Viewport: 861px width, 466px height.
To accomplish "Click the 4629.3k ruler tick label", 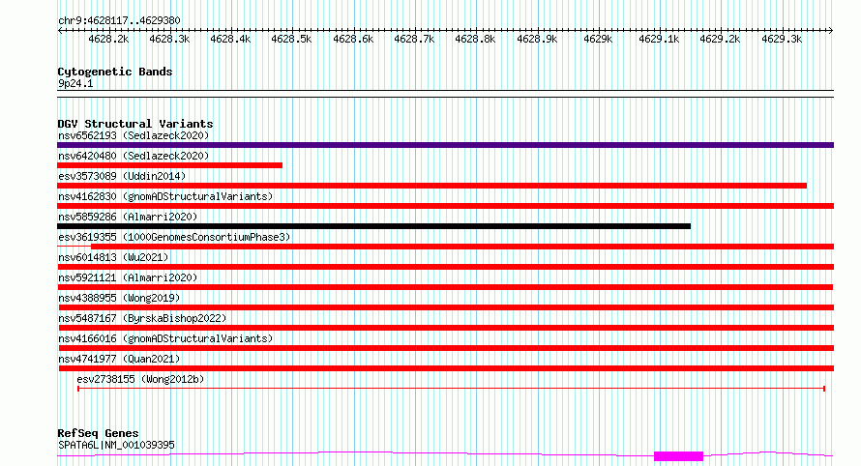I will [782, 39].
